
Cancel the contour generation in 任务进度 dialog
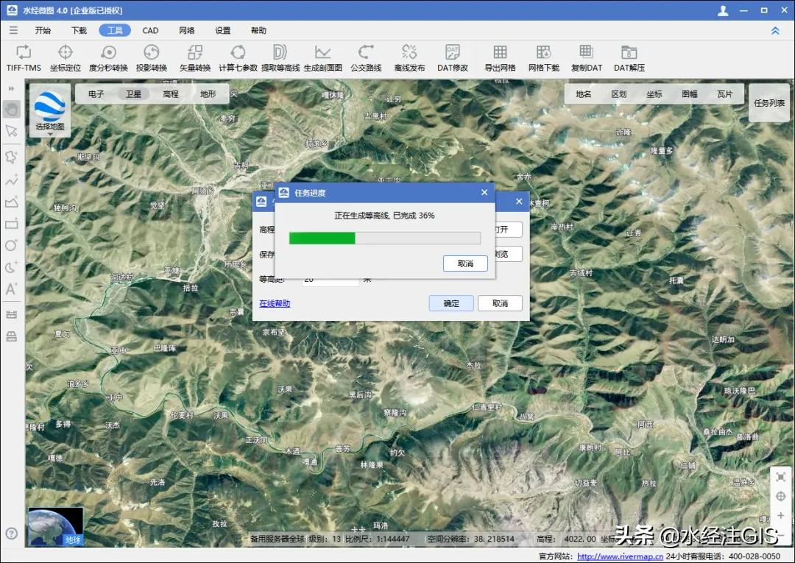point(465,263)
